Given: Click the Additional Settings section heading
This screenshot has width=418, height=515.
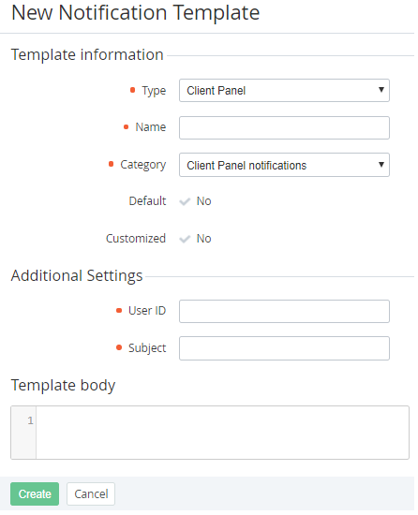Looking at the screenshot, I should pos(77,275).
